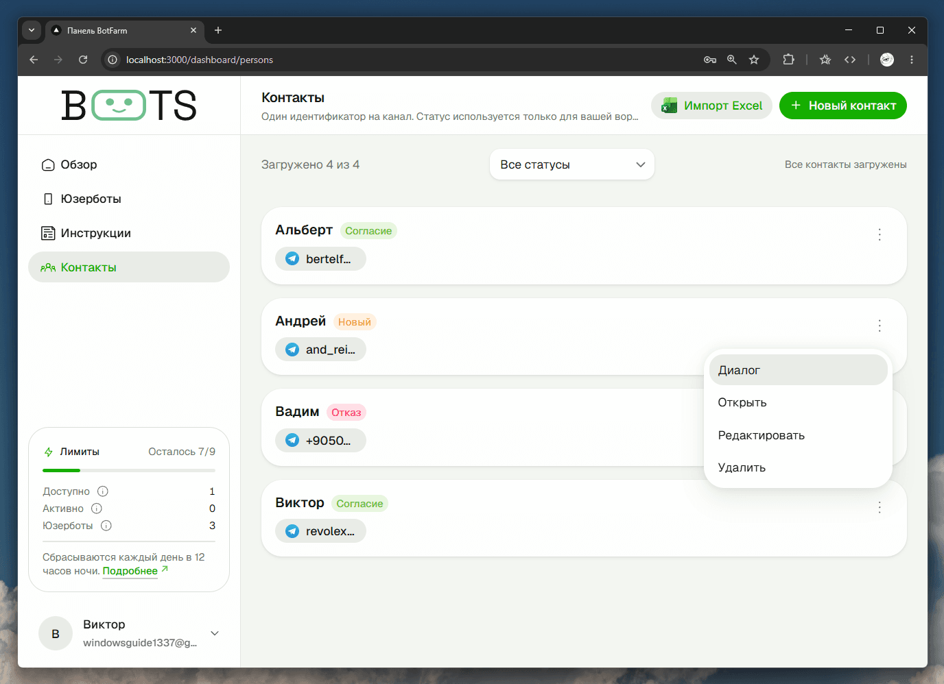
Task: Open the Юзерботы section
Action: click(129, 199)
